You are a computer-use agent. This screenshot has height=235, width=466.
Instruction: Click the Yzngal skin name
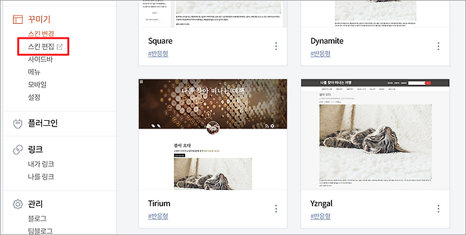322,204
